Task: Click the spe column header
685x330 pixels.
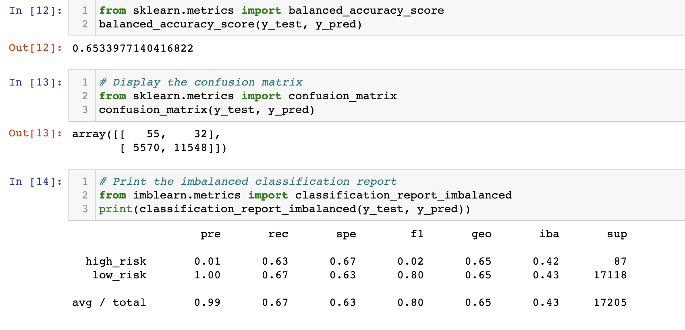Action: coord(346,234)
